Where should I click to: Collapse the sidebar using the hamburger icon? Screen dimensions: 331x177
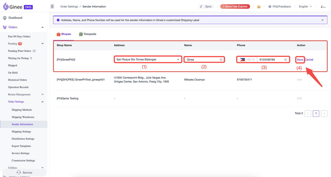pyautogui.click(x=52, y=6)
